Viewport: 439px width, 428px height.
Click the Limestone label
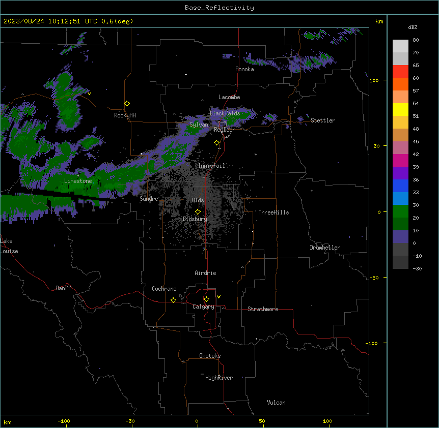coord(78,181)
